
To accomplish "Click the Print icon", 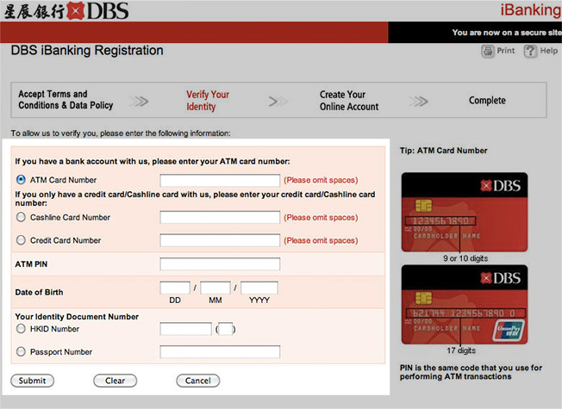I will click(488, 51).
